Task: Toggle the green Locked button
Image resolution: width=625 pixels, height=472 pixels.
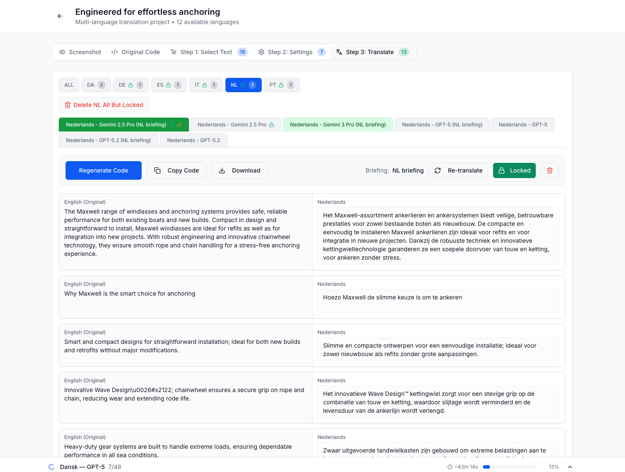Action: pos(514,170)
